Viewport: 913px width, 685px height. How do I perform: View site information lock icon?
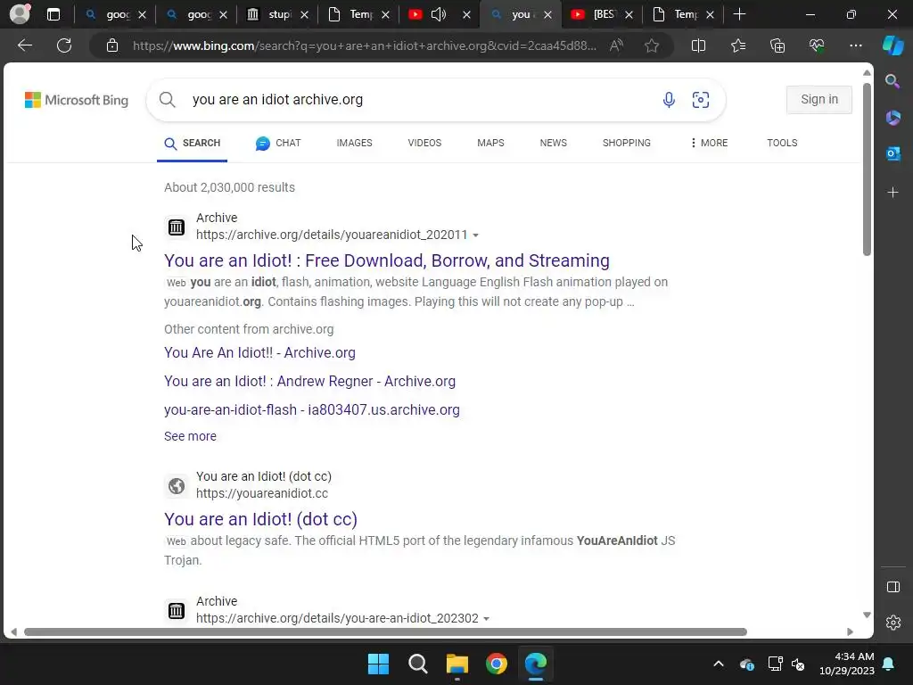tap(112, 45)
